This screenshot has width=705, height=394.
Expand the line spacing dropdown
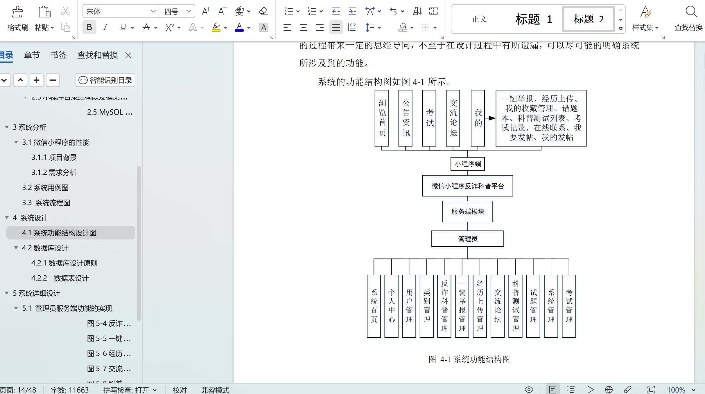379,27
